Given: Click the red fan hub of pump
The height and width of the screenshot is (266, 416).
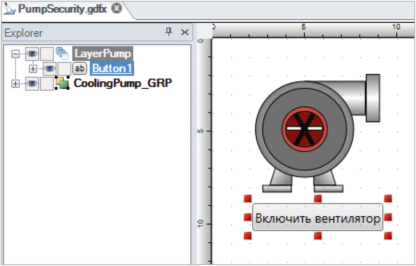Looking at the screenshot, I should pos(305,129).
